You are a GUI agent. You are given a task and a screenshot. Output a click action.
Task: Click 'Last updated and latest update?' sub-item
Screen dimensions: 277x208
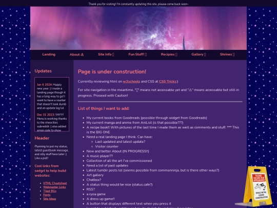(x=120, y=142)
